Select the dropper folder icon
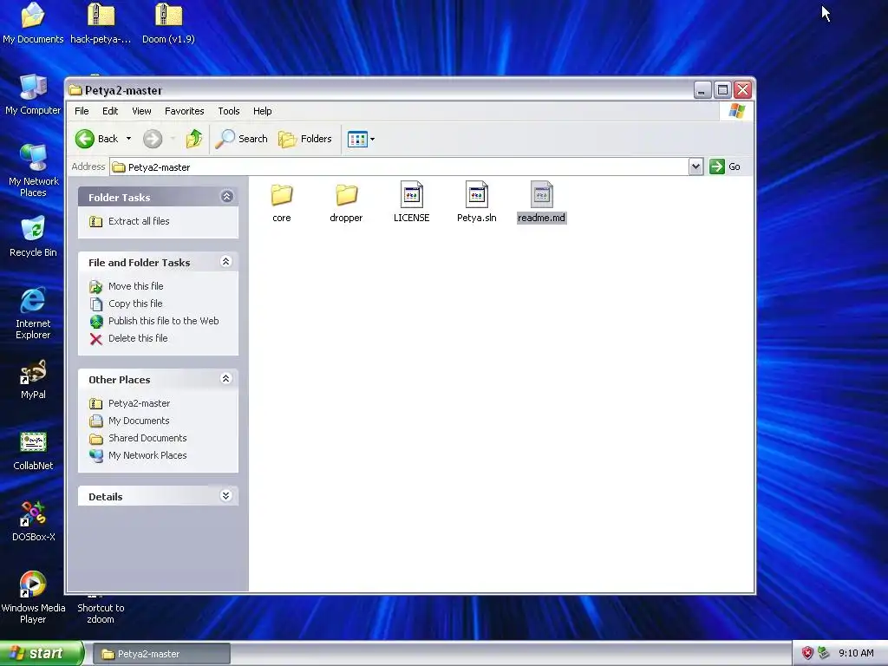 click(x=346, y=195)
